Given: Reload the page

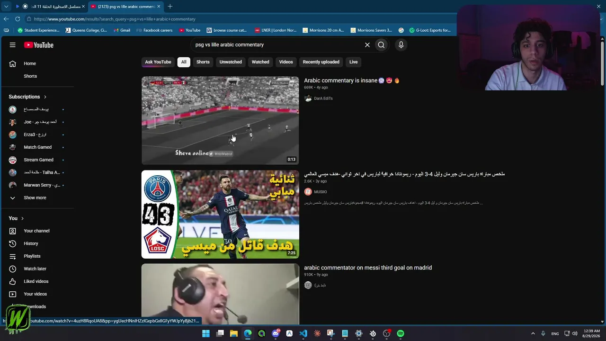Looking at the screenshot, I should tap(18, 19).
